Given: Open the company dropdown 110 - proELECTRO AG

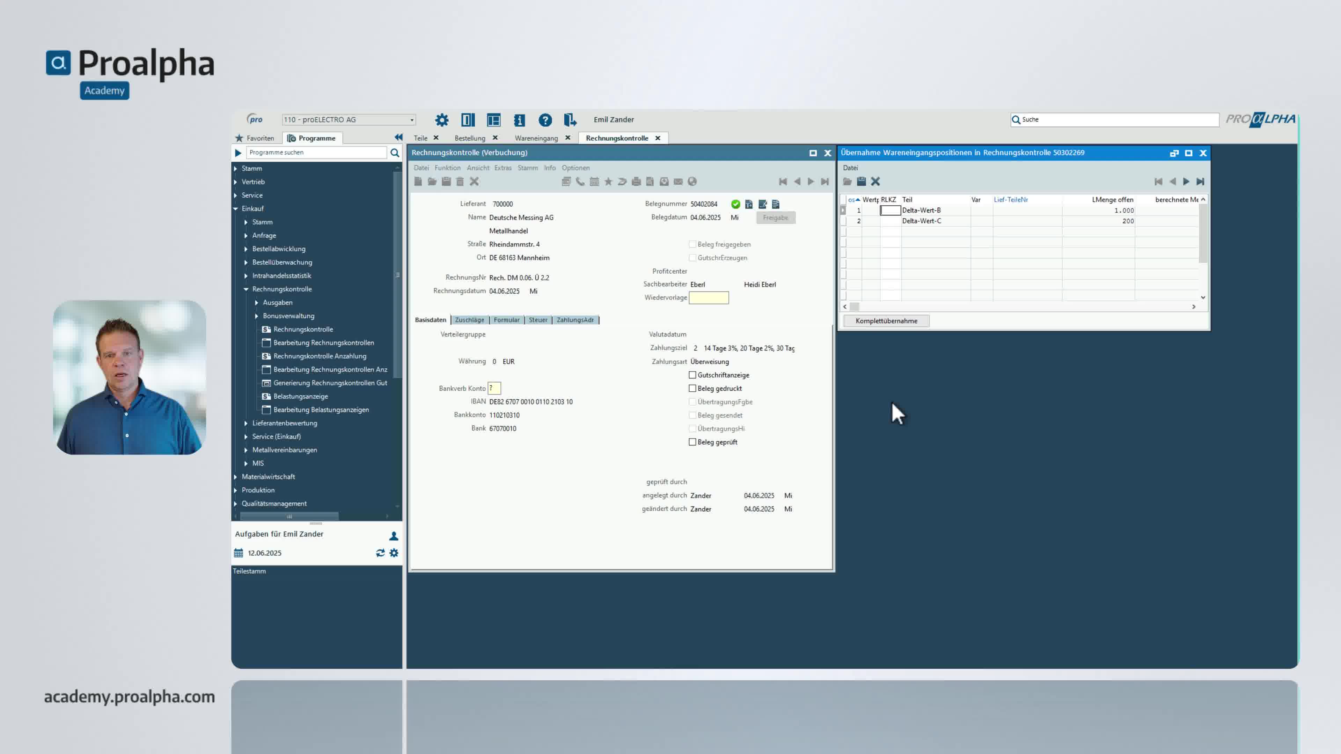Looking at the screenshot, I should coord(411,120).
